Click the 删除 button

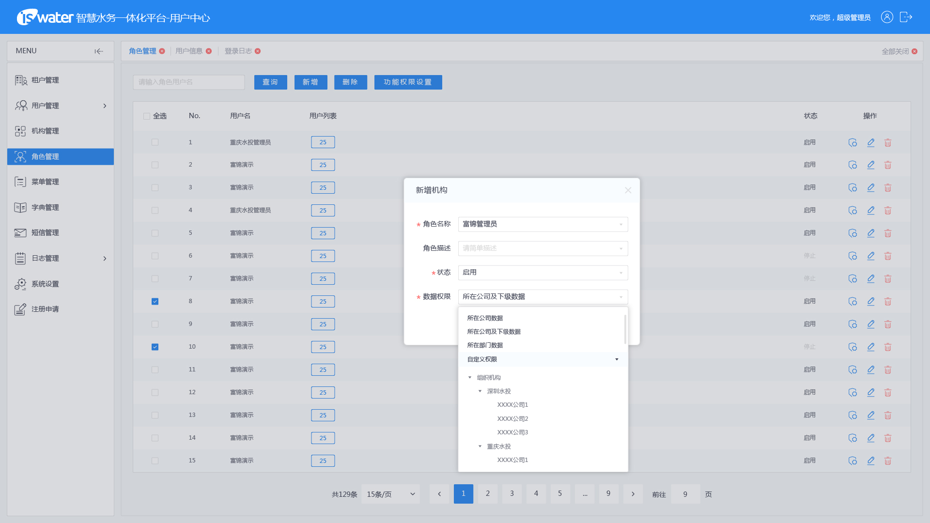(350, 82)
